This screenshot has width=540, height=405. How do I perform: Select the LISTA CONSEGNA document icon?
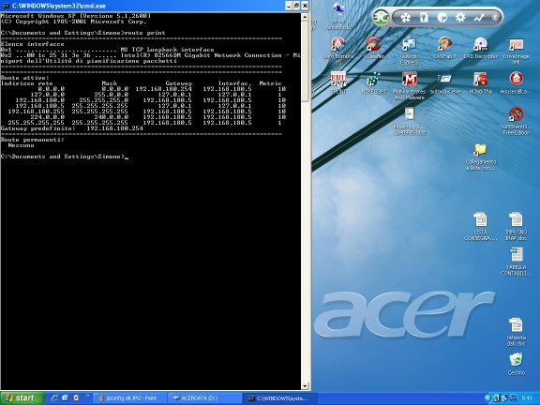(480, 226)
